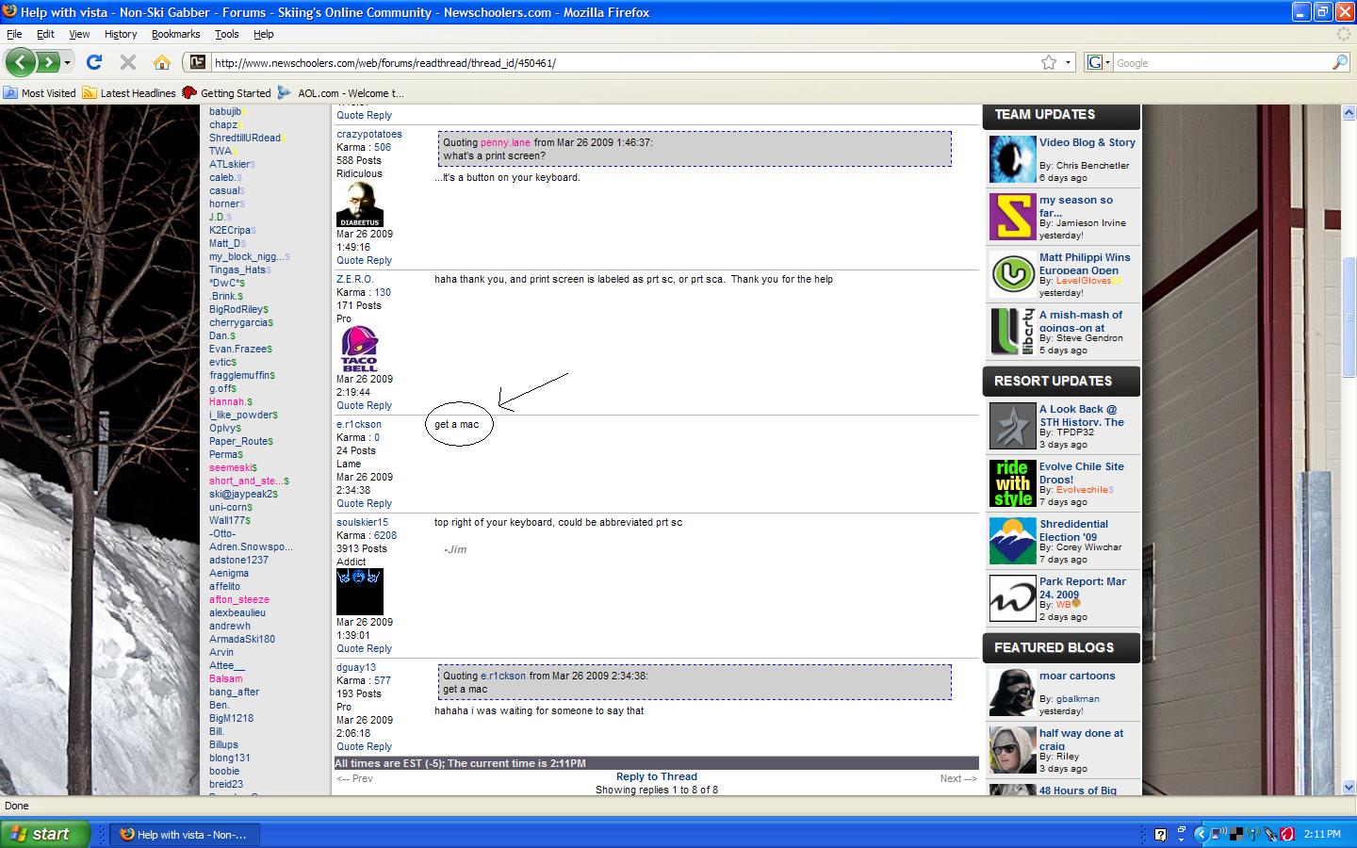The width and height of the screenshot is (1357, 848).
Task: Click the search magnifier icon
Action: 1339,62
